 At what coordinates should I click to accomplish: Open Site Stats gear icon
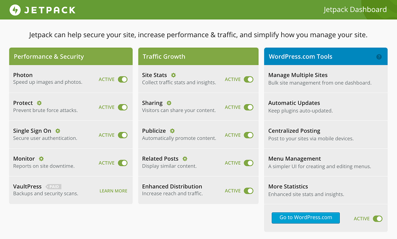point(174,75)
